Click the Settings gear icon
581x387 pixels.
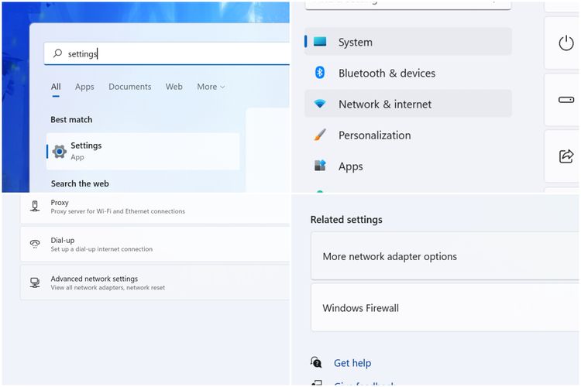[x=60, y=151]
